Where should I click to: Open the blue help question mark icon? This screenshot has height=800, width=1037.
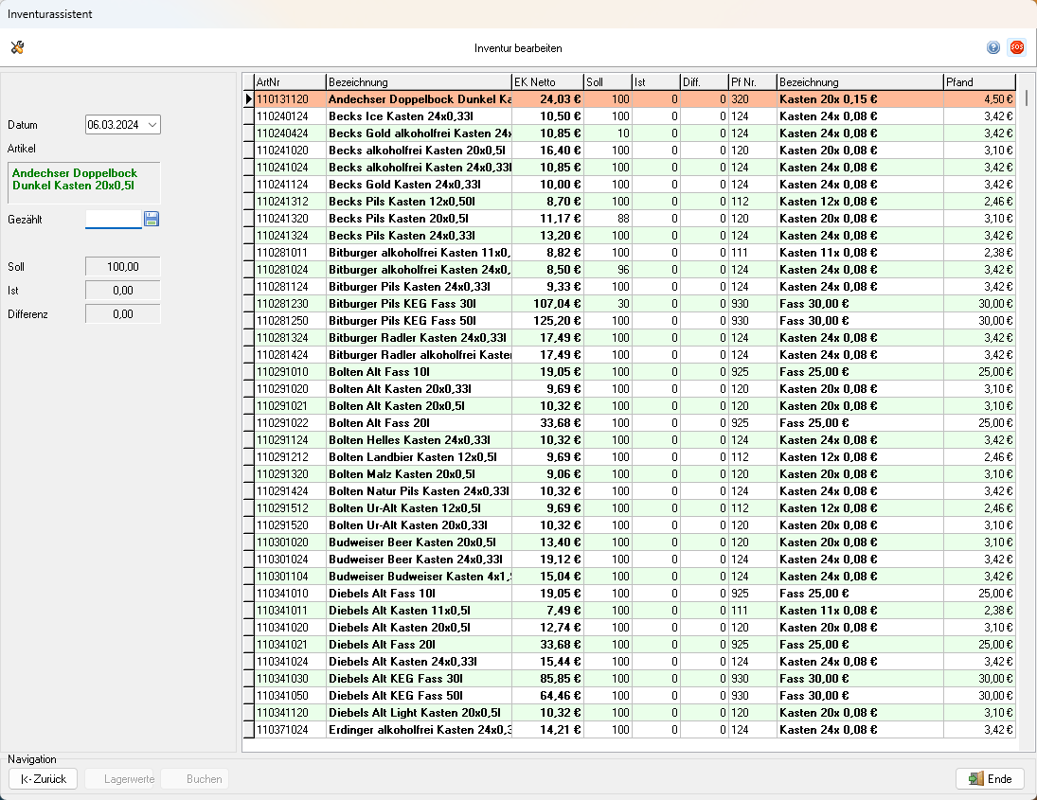(993, 47)
